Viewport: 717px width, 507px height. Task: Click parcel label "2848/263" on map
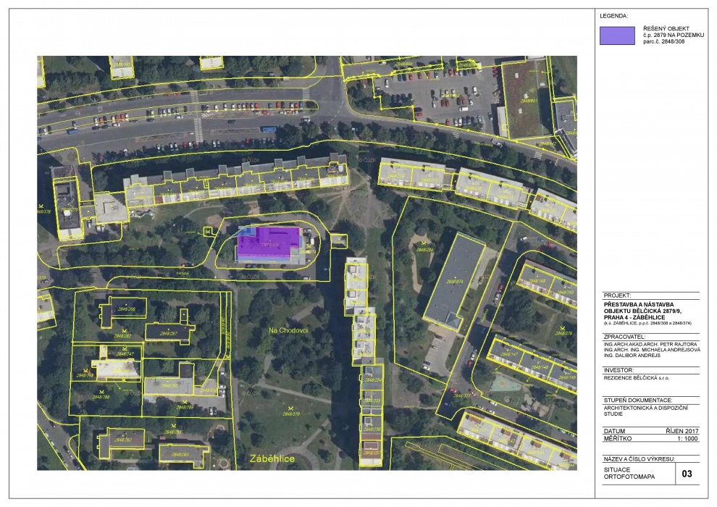(180, 454)
